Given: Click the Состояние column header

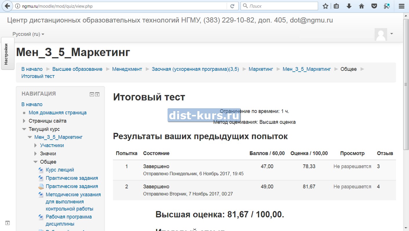Looking at the screenshot, I should tap(156, 153).
